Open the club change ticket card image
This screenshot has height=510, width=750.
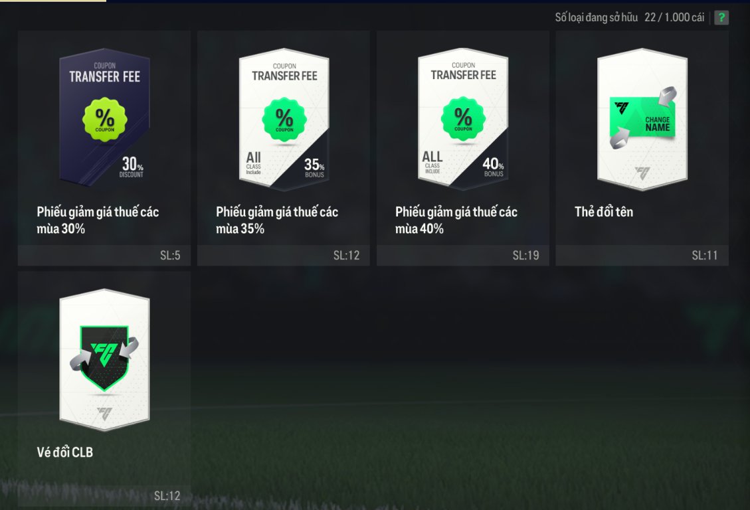pos(104,360)
